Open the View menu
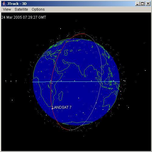The height and width of the screenshot is (152, 152). click(7, 9)
